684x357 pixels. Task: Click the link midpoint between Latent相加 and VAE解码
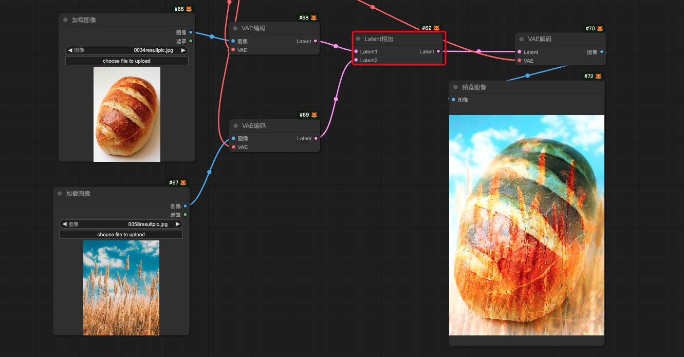[x=478, y=51]
